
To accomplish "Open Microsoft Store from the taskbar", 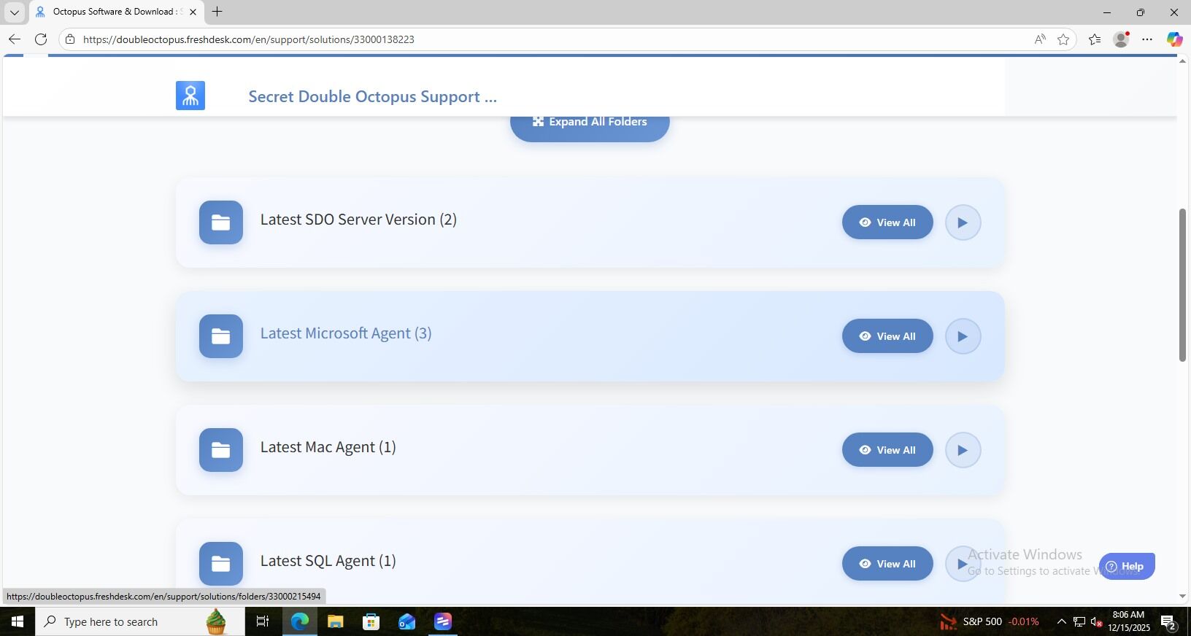I will (371, 621).
